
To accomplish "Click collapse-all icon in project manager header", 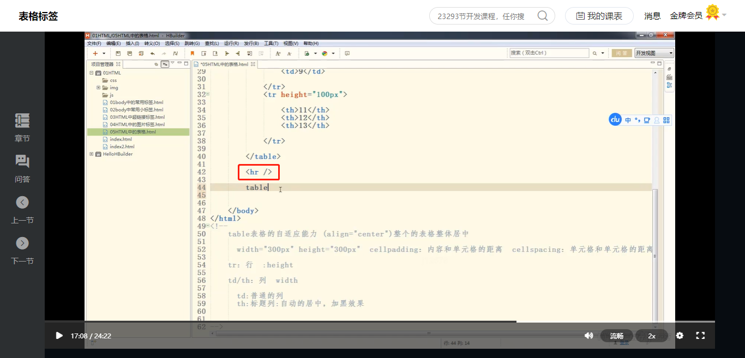I will point(156,64).
